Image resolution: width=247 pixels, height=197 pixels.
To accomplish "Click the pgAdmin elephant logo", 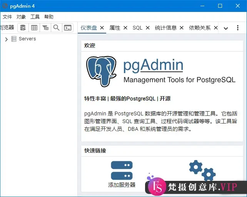I will (x=102, y=72).
